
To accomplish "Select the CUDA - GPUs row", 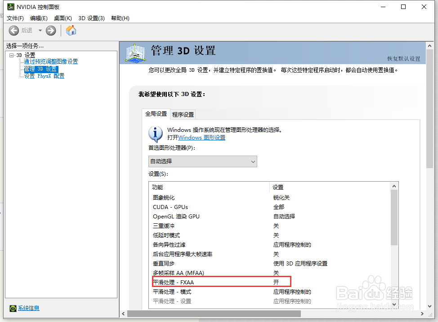I will click(x=269, y=207).
